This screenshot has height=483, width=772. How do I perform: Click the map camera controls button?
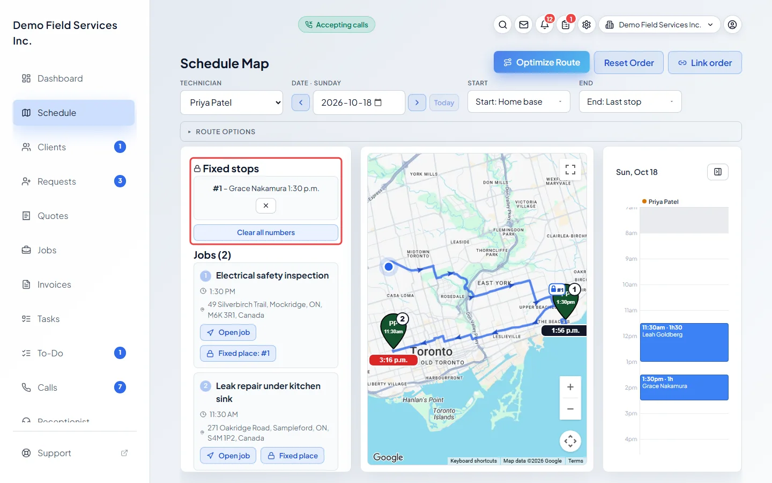(570, 441)
